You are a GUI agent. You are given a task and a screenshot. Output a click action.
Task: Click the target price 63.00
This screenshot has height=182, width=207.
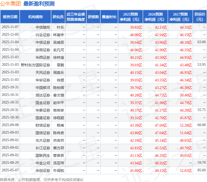[x=202, y=42]
